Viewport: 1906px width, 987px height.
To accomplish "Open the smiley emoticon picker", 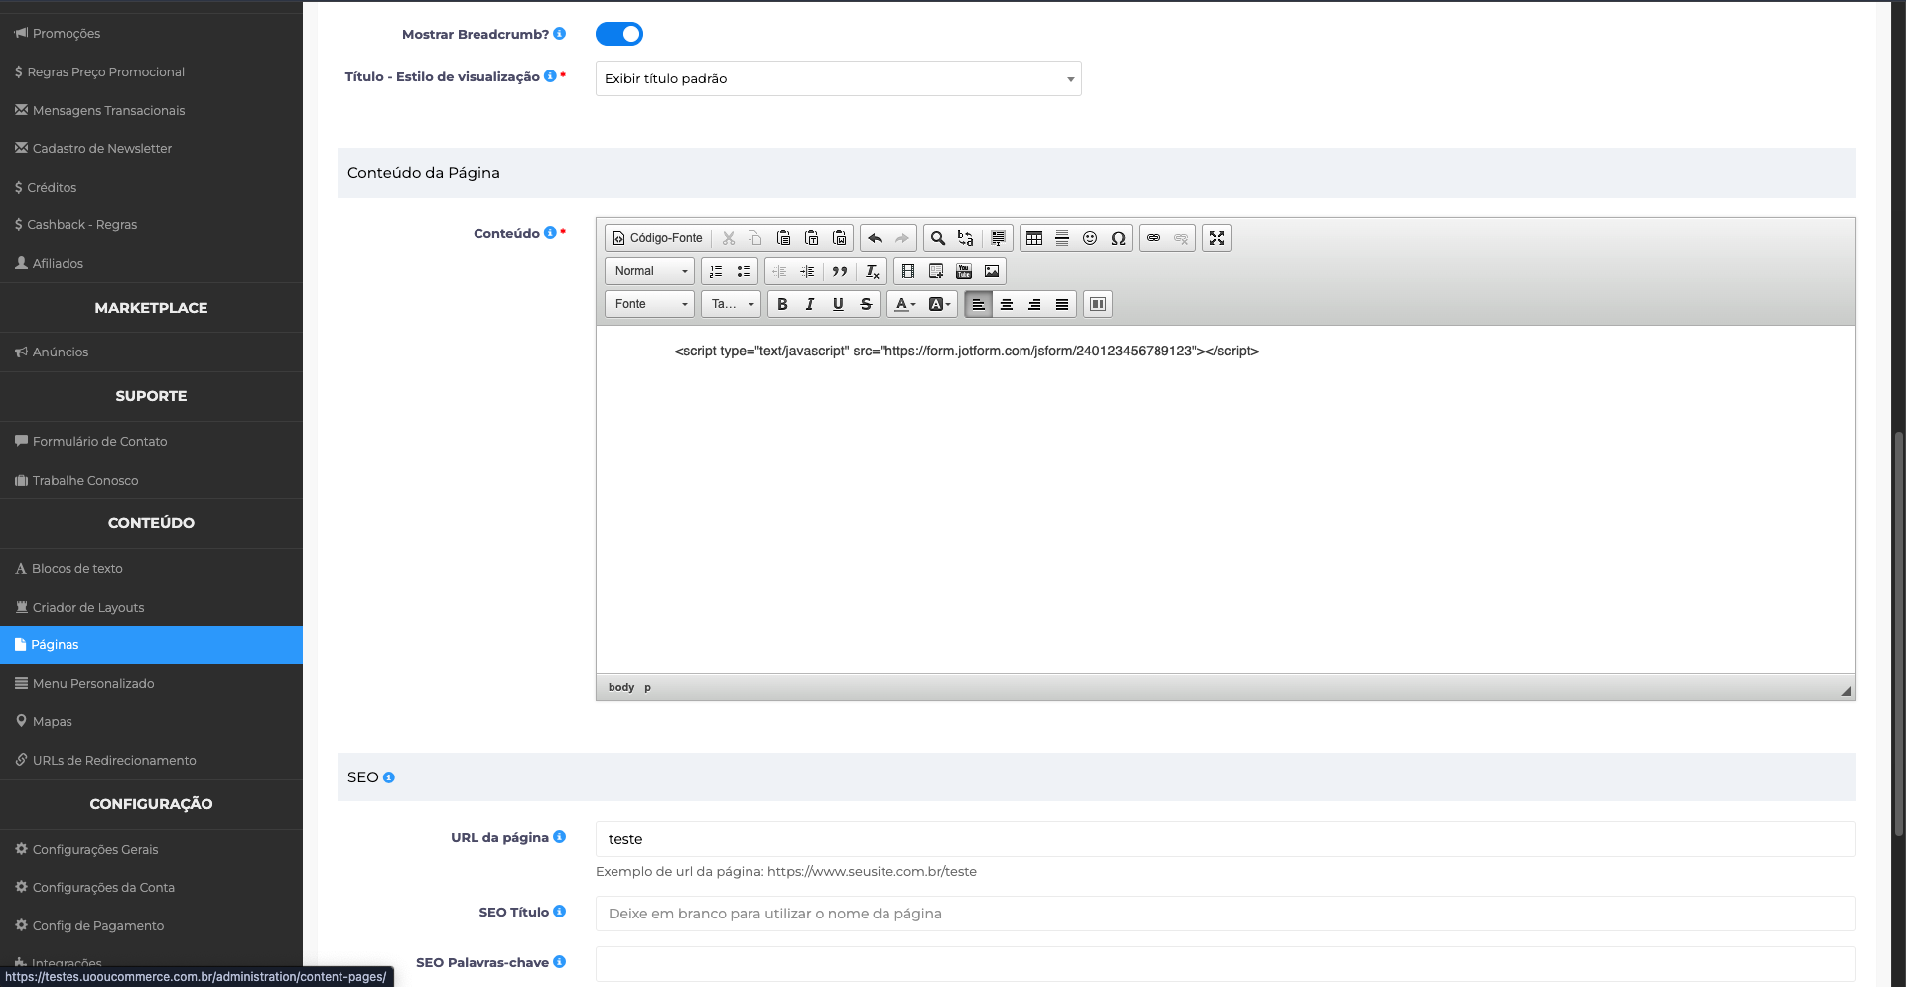I will [x=1090, y=238].
